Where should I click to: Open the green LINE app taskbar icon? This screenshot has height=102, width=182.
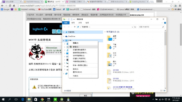pos(55,99)
